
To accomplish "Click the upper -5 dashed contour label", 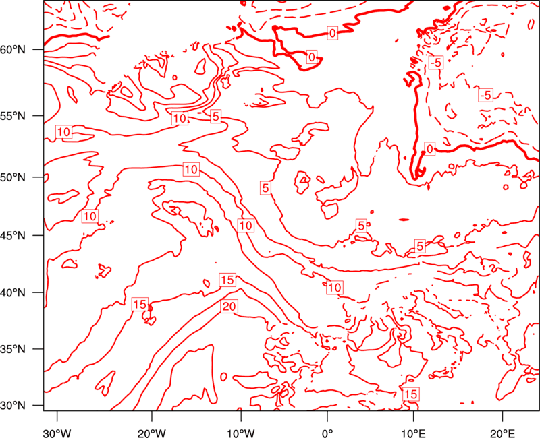I will coord(435,63).
